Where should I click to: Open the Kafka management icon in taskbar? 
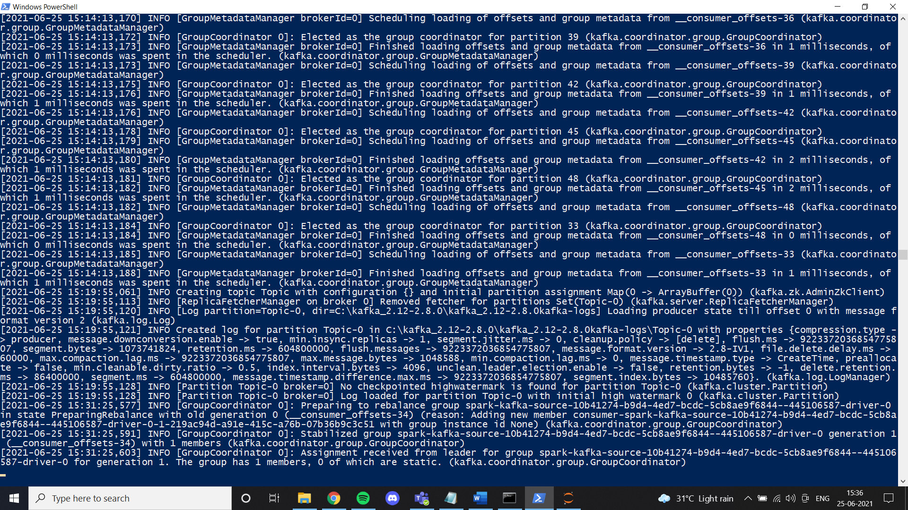[x=568, y=498]
